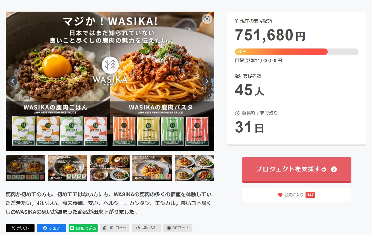Go to the previous carousel image
The image size is (372, 235).
tap(13, 81)
